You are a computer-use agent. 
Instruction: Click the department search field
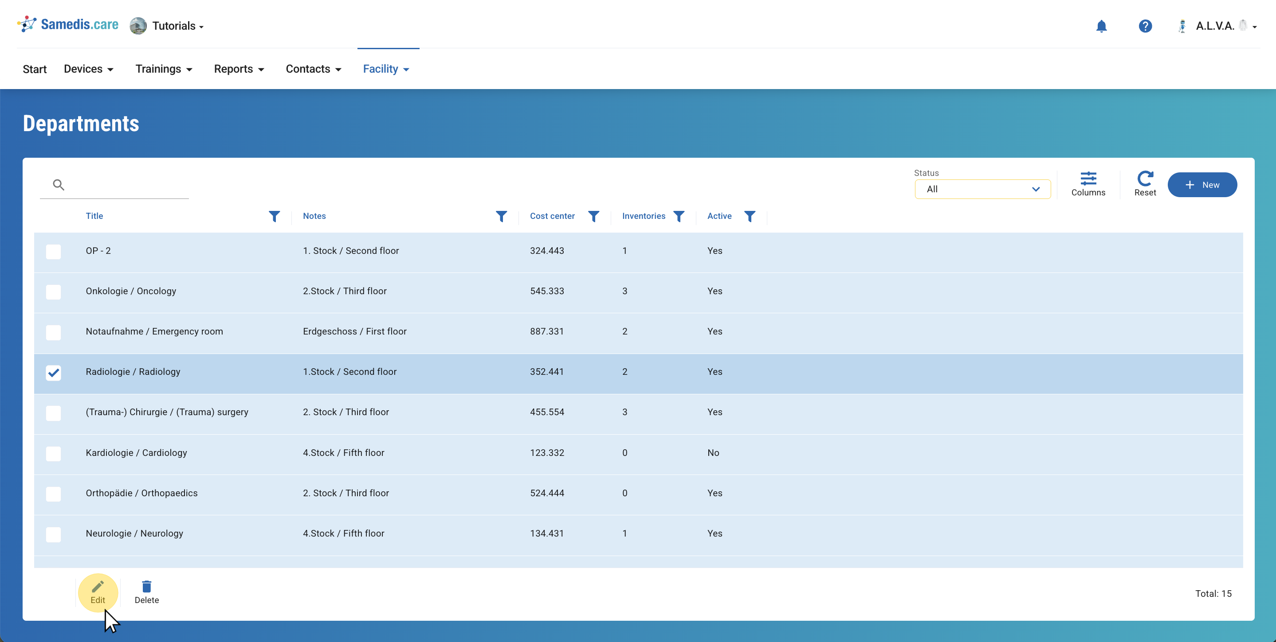pos(124,185)
